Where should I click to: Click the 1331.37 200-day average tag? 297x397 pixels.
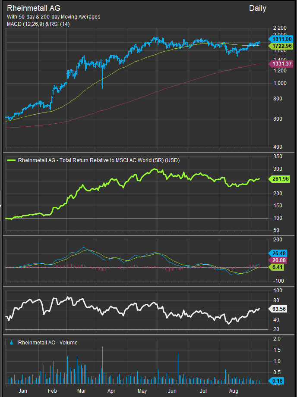click(x=282, y=64)
